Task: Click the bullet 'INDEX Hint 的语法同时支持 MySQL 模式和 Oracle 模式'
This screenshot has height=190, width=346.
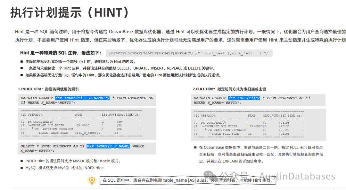Action: [x=73, y=161]
